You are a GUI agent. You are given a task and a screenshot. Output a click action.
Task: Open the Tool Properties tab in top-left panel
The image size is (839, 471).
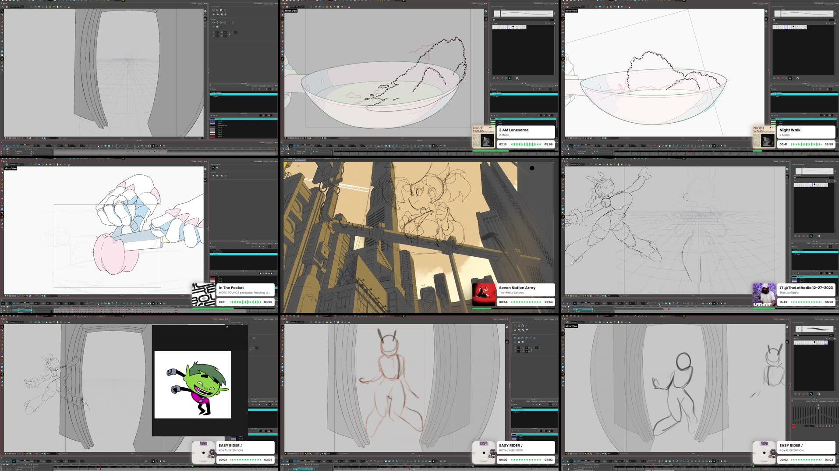pos(258,4)
